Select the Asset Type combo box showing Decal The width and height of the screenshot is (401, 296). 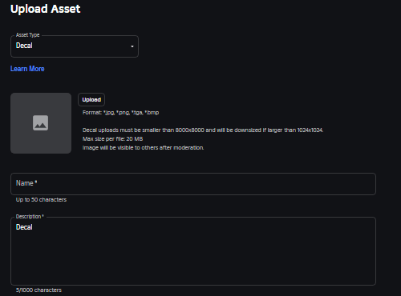pos(75,46)
